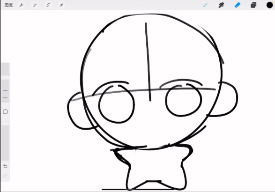Open the Layers panel
This screenshot has width=275, height=192.
[x=253, y=5]
